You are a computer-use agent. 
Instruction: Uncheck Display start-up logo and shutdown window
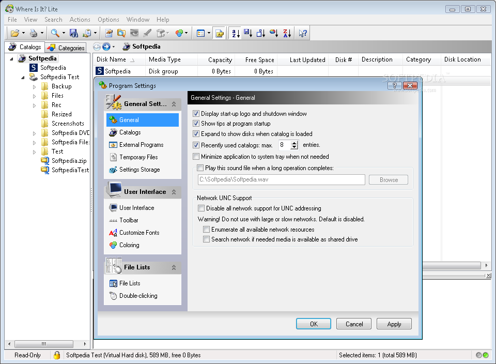click(x=196, y=114)
